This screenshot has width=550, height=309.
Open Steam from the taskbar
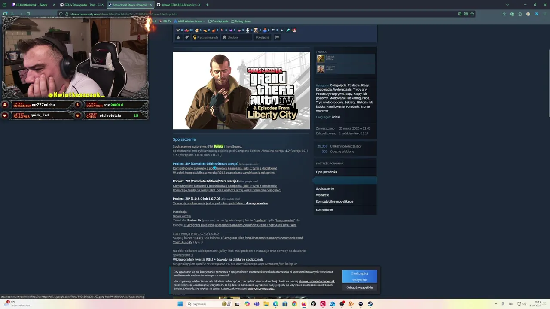pyautogui.click(x=370, y=304)
